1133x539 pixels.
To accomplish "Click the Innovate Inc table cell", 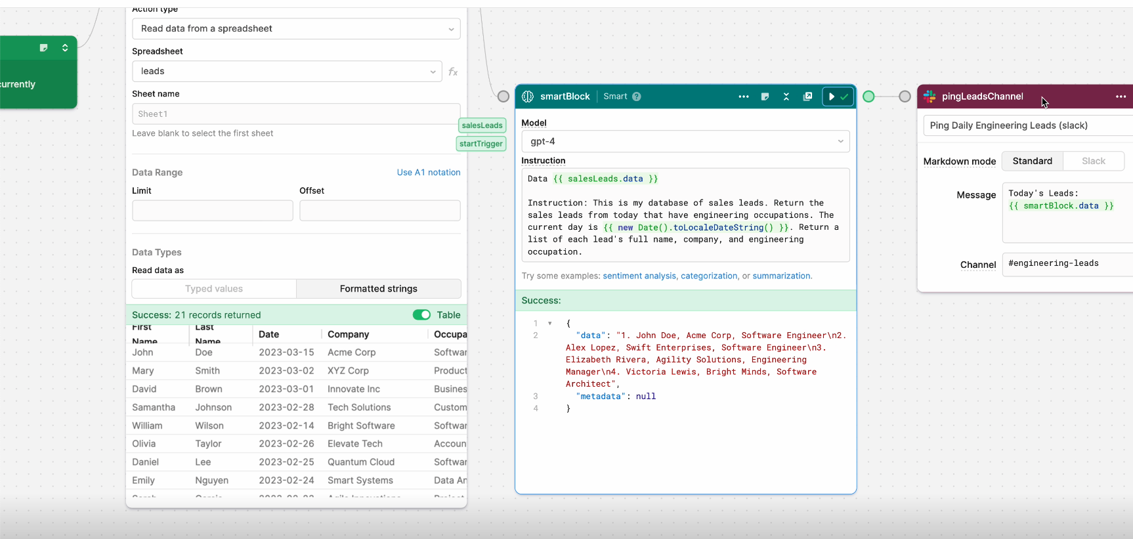I will (x=354, y=389).
